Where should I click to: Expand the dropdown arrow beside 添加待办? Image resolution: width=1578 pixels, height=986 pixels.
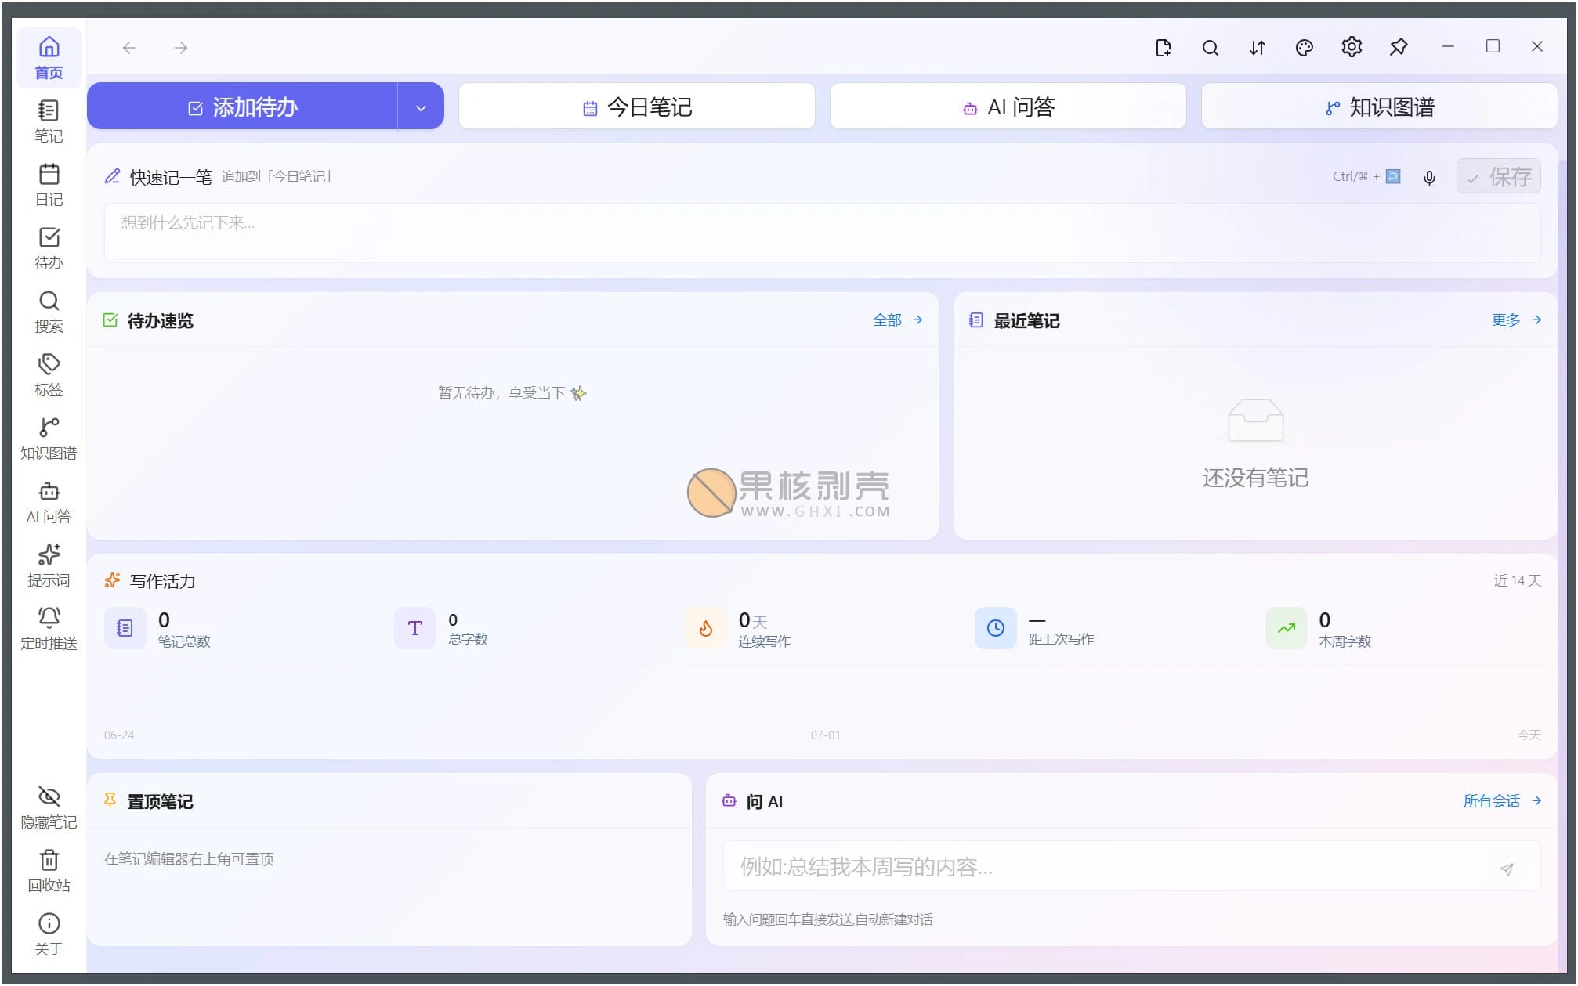pos(421,107)
